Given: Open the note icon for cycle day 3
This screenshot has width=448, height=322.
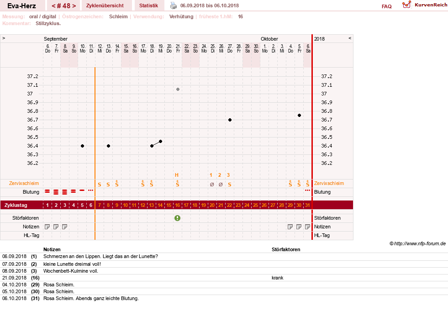Looking at the screenshot, I should coord(64,227).
